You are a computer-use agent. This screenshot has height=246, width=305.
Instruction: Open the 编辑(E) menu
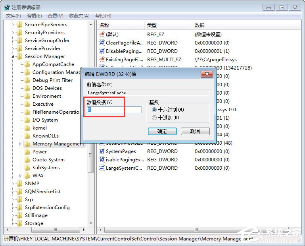34,16
